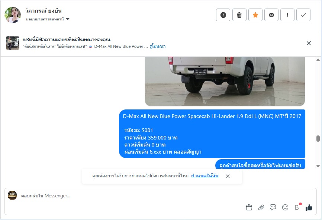Delete conversation using trash icon

239,15
